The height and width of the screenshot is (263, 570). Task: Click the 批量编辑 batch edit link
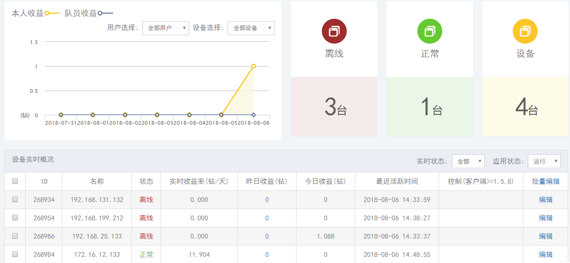click(546, 181)
